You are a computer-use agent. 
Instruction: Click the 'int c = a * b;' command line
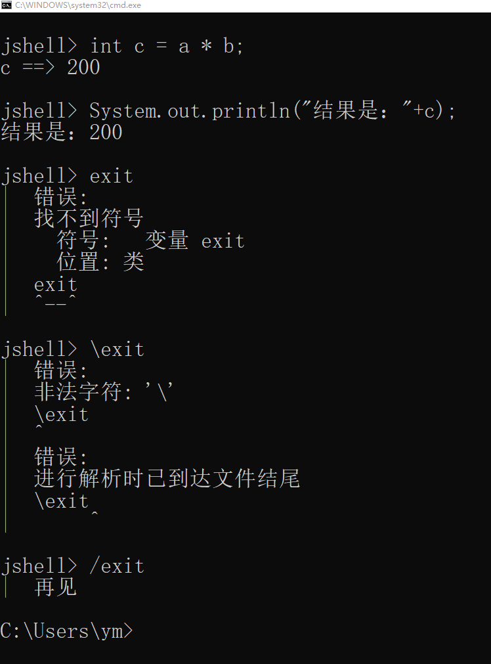(122, 46)
